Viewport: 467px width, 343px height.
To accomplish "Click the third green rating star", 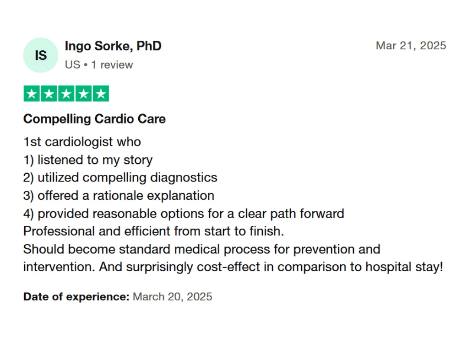I will (66, 94).
